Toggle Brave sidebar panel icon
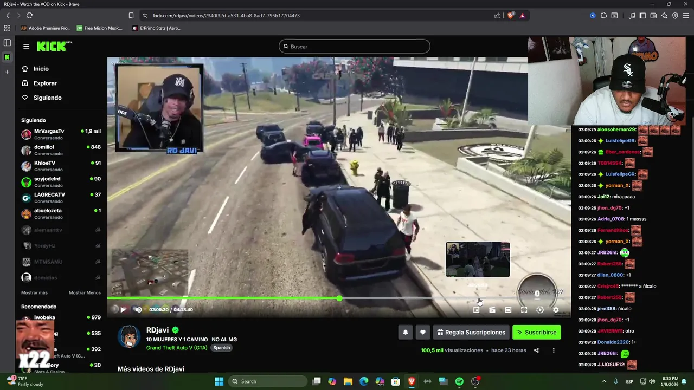Screen dimensions: 694x390 (642, 16)
